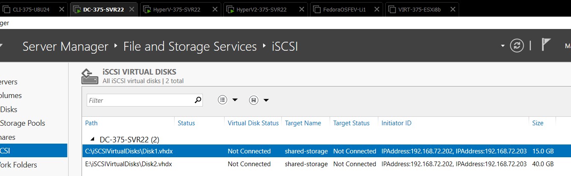Click the save query disk icon
This screenshot has width=571, height=176.
(x=254, y=100)
